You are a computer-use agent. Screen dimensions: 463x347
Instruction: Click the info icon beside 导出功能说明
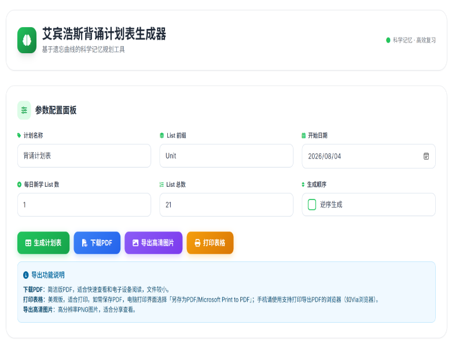[x=26, y=275]
